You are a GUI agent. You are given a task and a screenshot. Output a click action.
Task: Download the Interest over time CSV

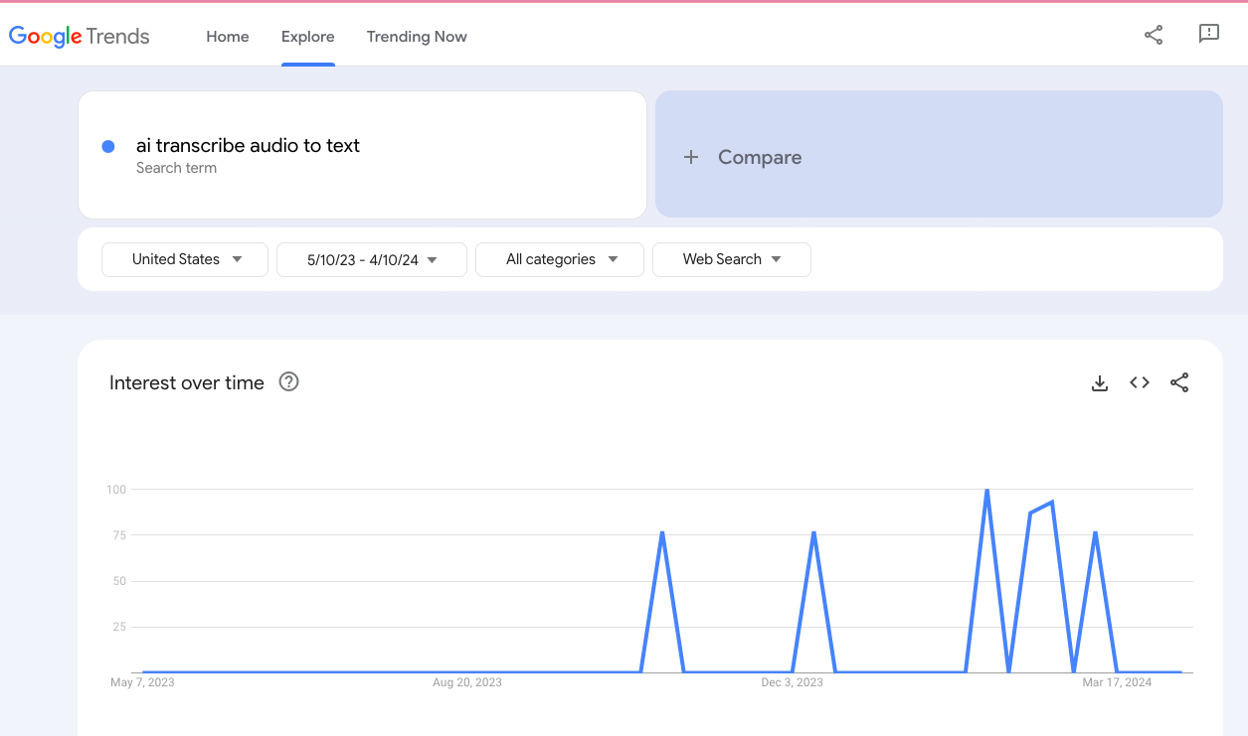(x=1100, y=383)
